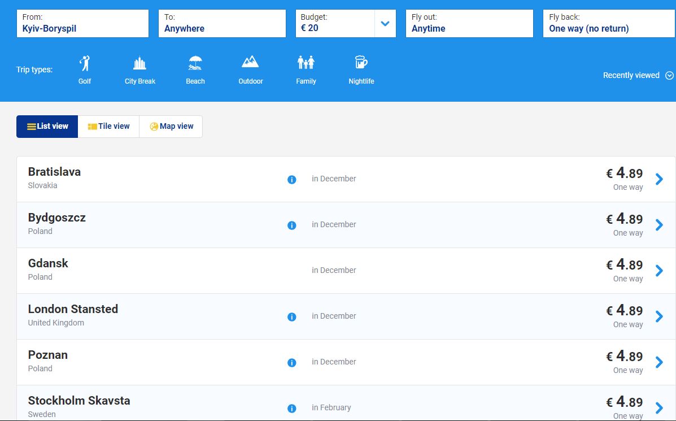Image resolution: width=676 pixels, height=421 pixels.
Task: Switch to Map view
Action: coord(171,127)
